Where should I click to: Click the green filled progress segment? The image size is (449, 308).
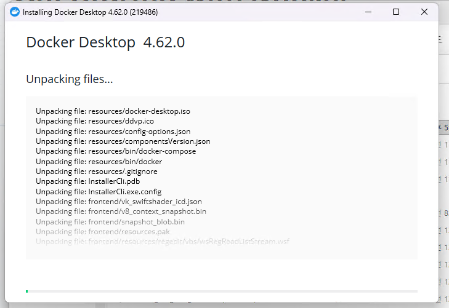click(26, 291)
